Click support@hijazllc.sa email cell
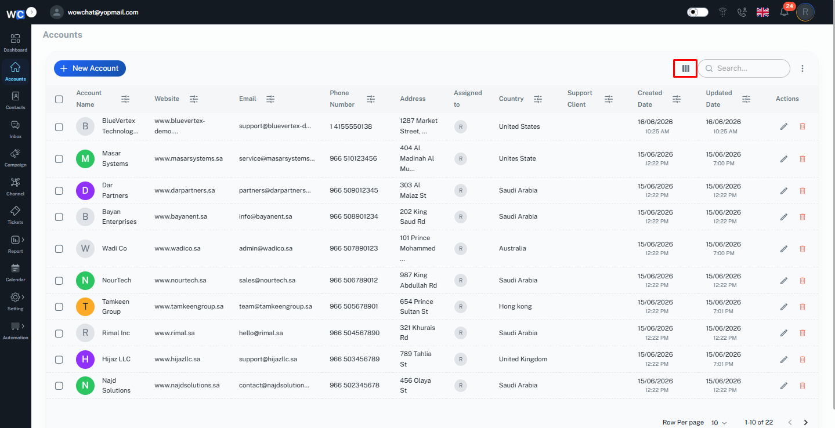Image resolution: width=835 pixels, height=428 pixels. [x=268, y=359]
